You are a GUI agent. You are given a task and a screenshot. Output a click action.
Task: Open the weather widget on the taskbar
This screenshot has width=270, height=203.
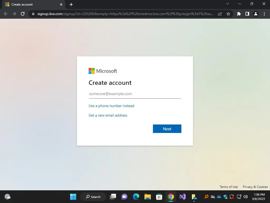click(7, 197)
